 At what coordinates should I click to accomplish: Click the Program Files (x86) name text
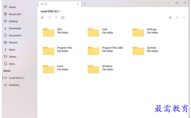pyautogui.click(x=112, y=48)
